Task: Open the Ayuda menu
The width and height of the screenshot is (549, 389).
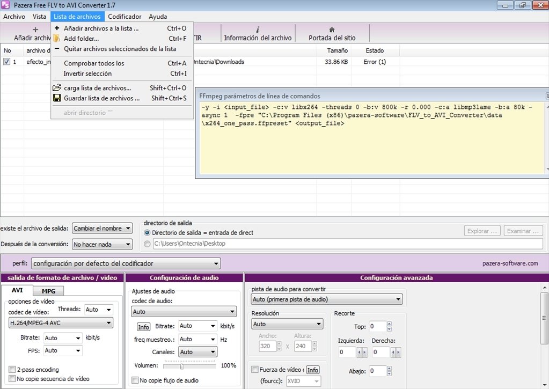Action: [158, 17]
